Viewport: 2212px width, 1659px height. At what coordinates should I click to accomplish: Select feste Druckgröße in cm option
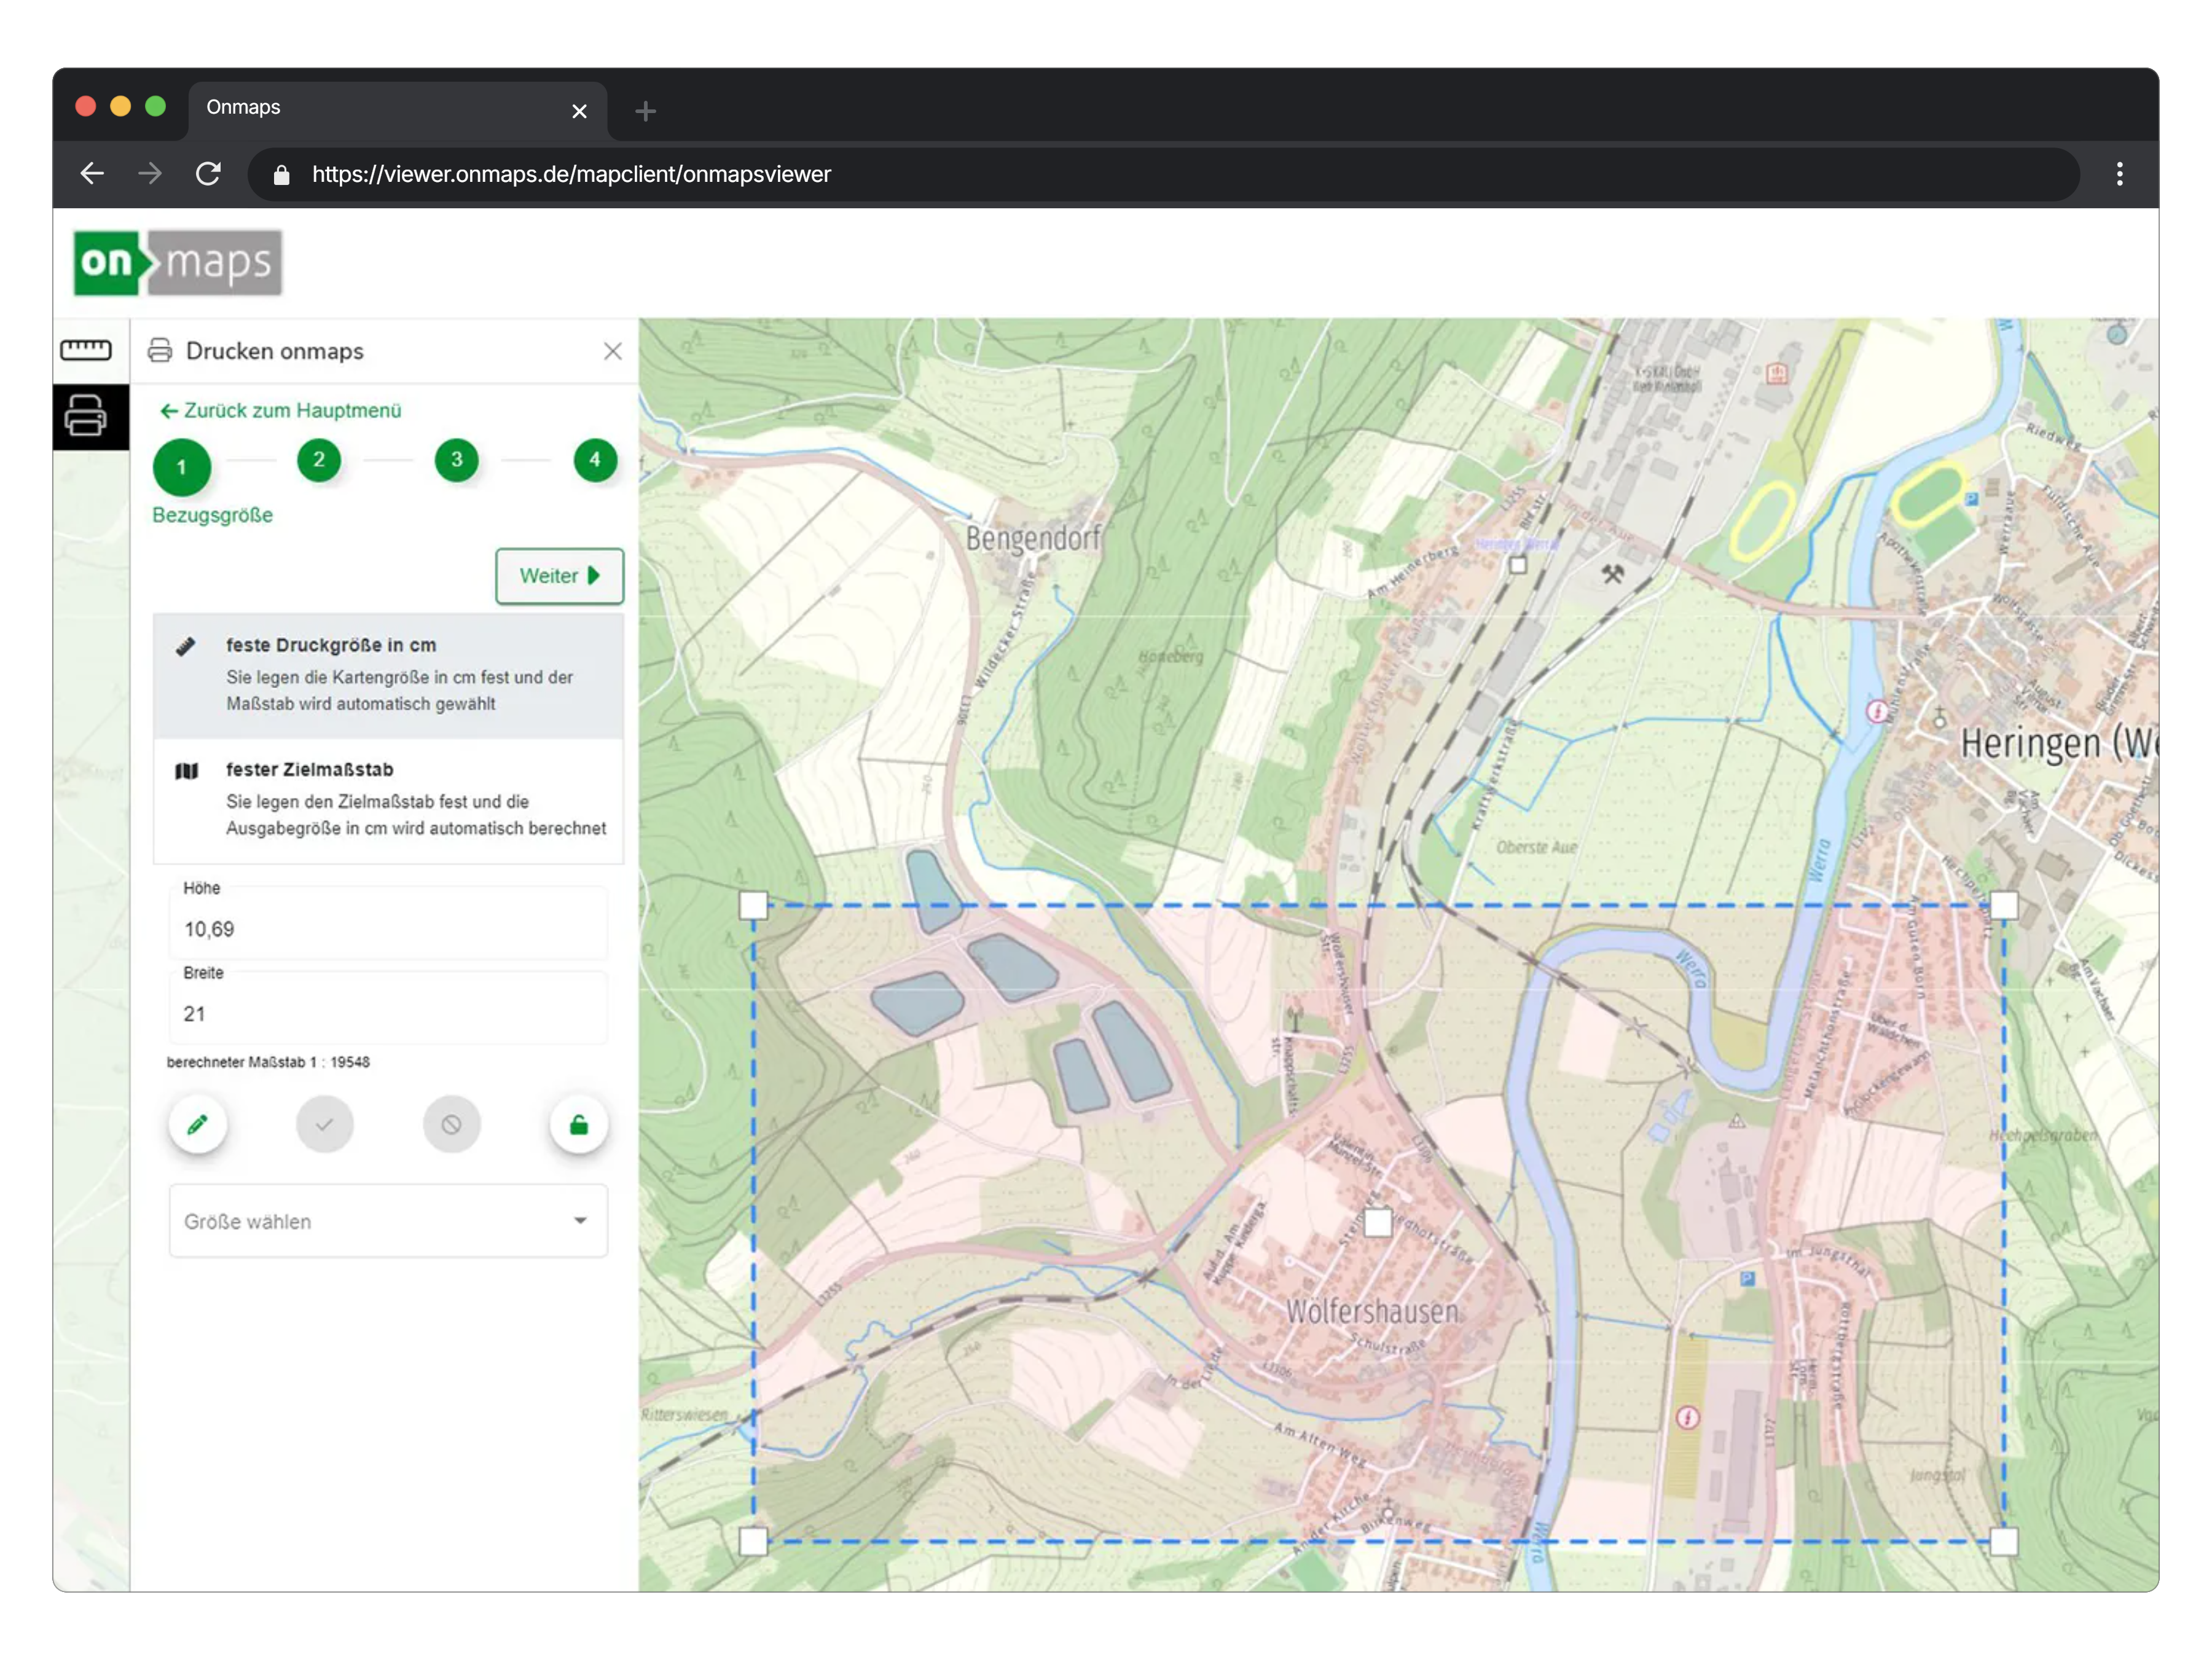388,675
